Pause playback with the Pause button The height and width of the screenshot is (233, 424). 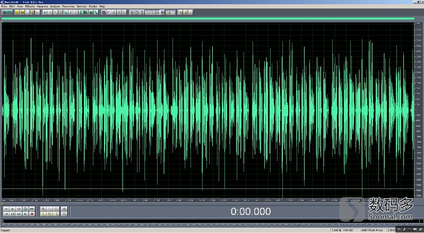(19, 209)
